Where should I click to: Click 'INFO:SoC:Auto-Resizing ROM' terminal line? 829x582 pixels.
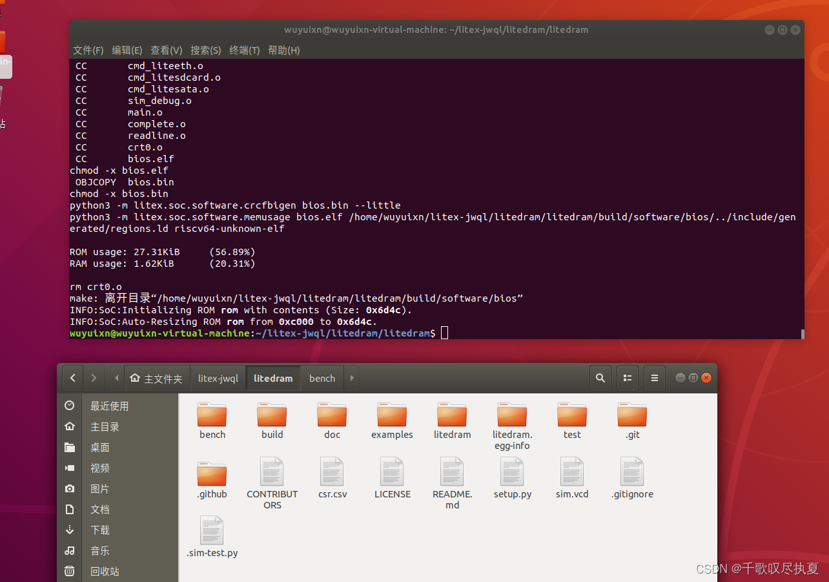(223, 322)
